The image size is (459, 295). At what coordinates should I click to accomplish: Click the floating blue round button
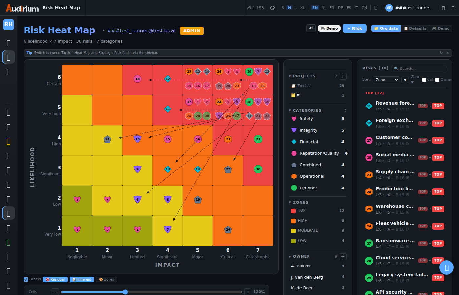click(x=446, y=267)
